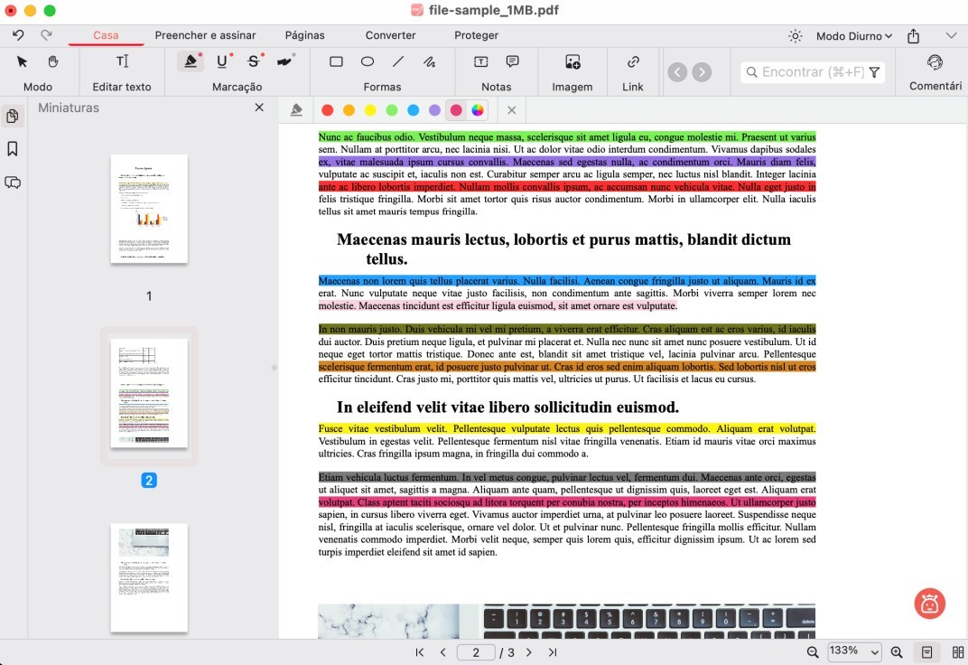Select the highlighter tool in Marcação
The width and height of the screenshot is (968, 665).
[191, 60]
